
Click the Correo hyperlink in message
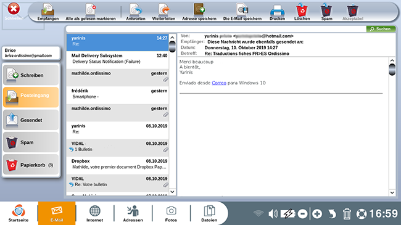pyautogui.click(x=219, y=83)
